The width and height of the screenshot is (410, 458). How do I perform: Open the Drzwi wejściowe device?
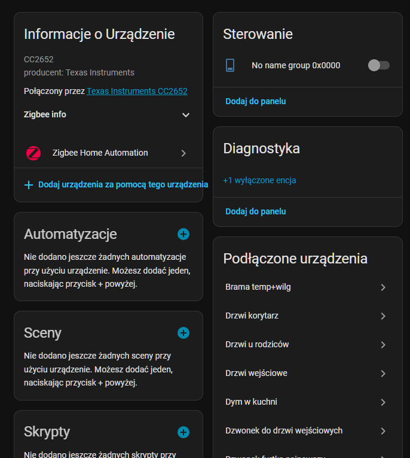256,373
